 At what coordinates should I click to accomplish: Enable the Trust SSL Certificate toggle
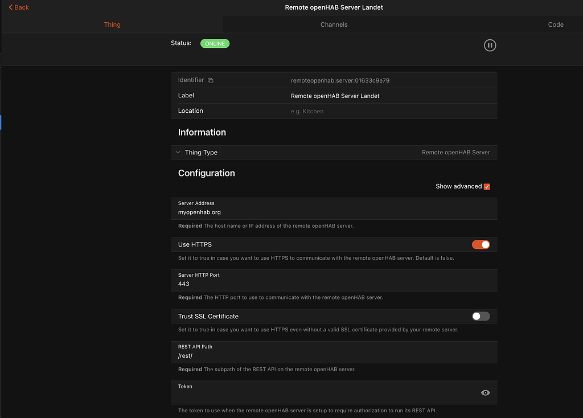481,316
